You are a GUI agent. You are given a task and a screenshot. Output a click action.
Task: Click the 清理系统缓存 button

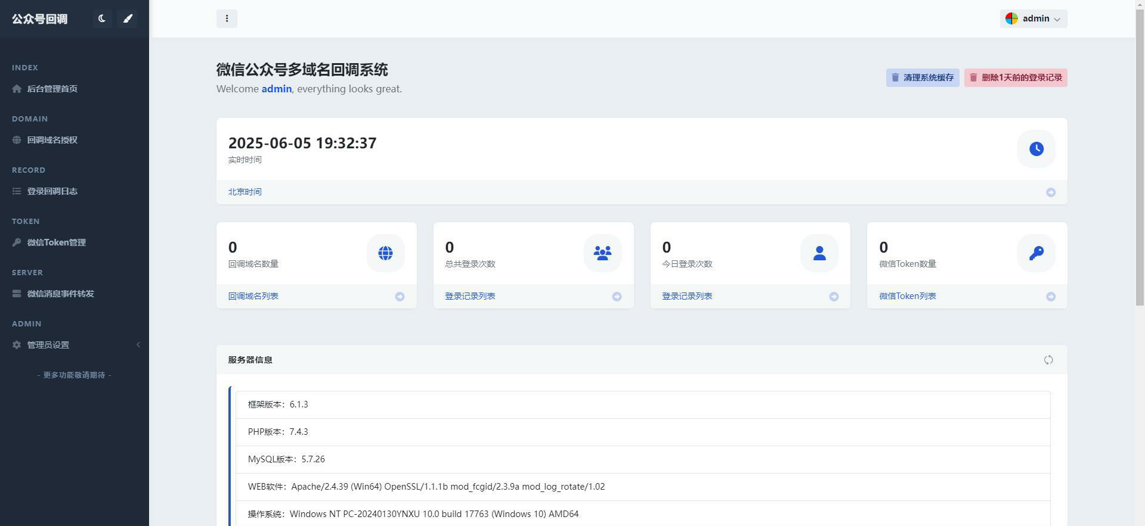pyautogui.click(x=922, y=77)
